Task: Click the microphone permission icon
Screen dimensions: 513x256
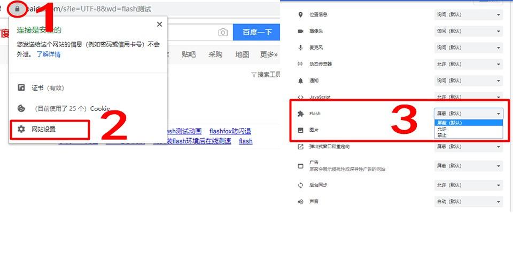Action: coord(300,47)
